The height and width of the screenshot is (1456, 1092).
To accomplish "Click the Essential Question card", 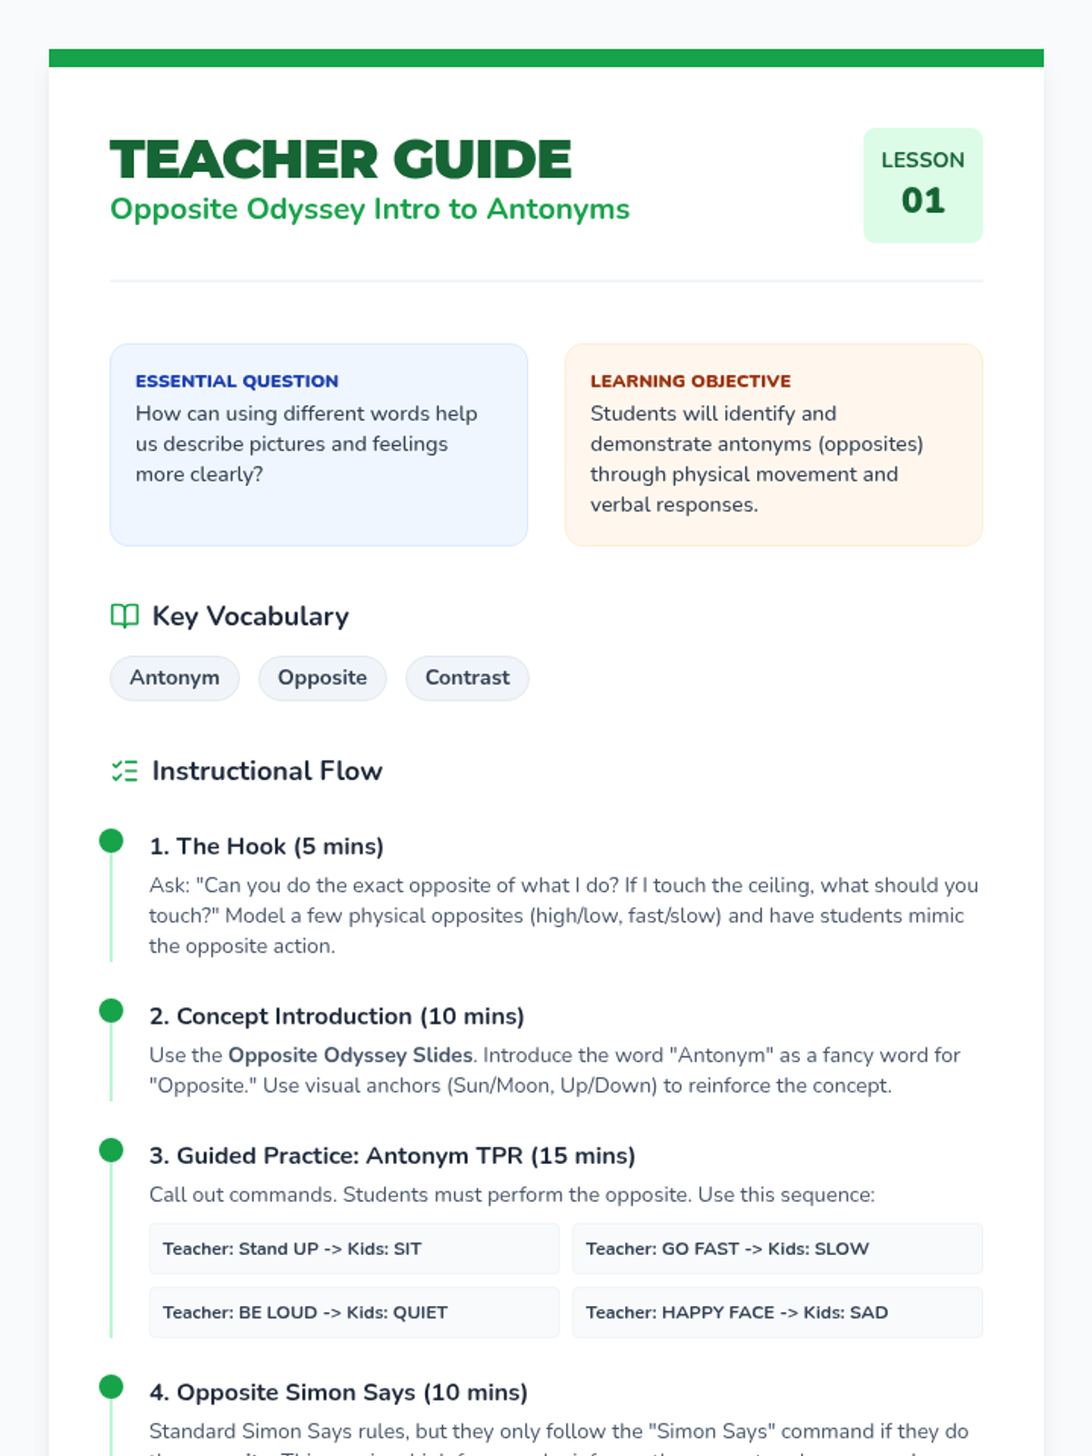I will pos(318,445).
